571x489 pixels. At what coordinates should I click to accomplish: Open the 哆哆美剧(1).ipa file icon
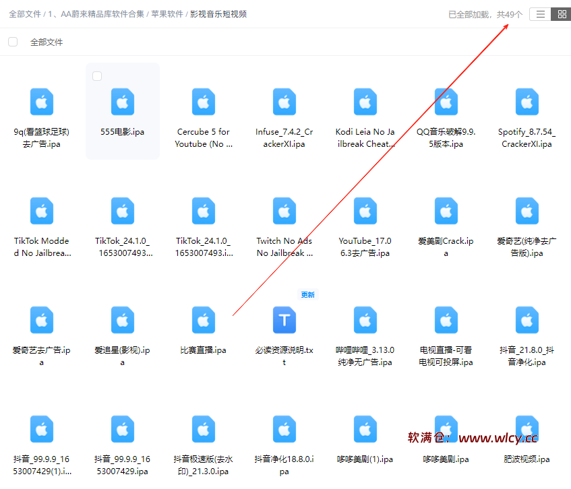(x=365, y=429)
